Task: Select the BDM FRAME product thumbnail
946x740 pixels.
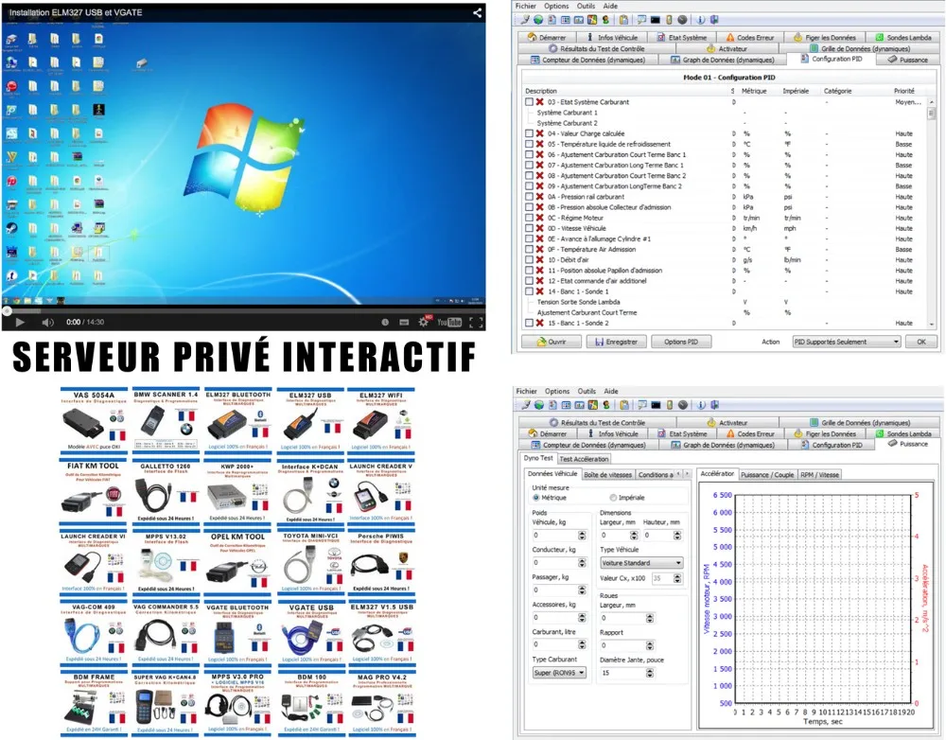Action: coord(94,704)
